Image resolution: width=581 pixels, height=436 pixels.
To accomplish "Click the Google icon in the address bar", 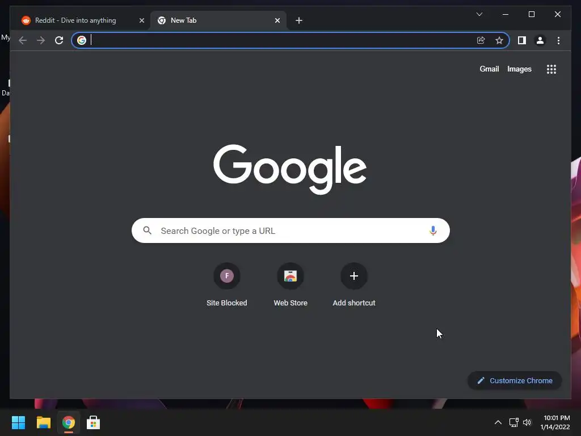I will (x=82, y=40).
